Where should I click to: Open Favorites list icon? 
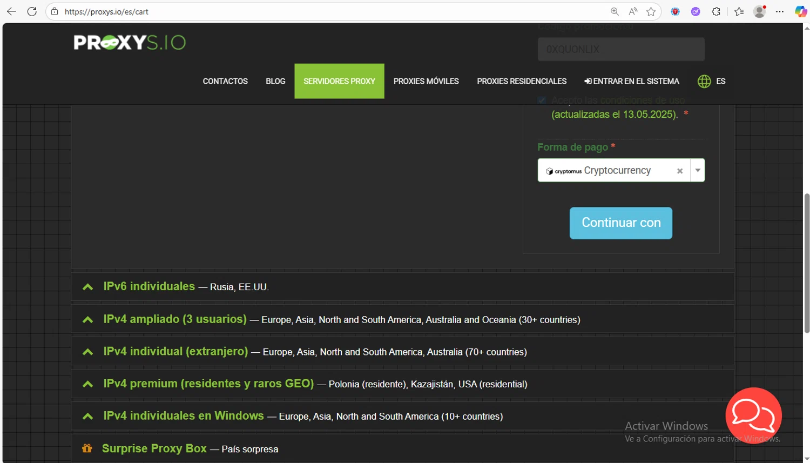[x=739, y=11]
